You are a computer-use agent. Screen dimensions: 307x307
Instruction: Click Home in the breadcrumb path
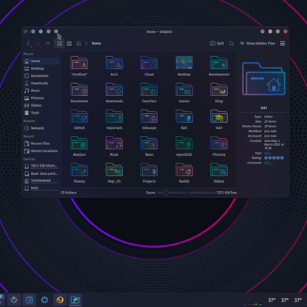pyautogui.click(x=96, y=44)
